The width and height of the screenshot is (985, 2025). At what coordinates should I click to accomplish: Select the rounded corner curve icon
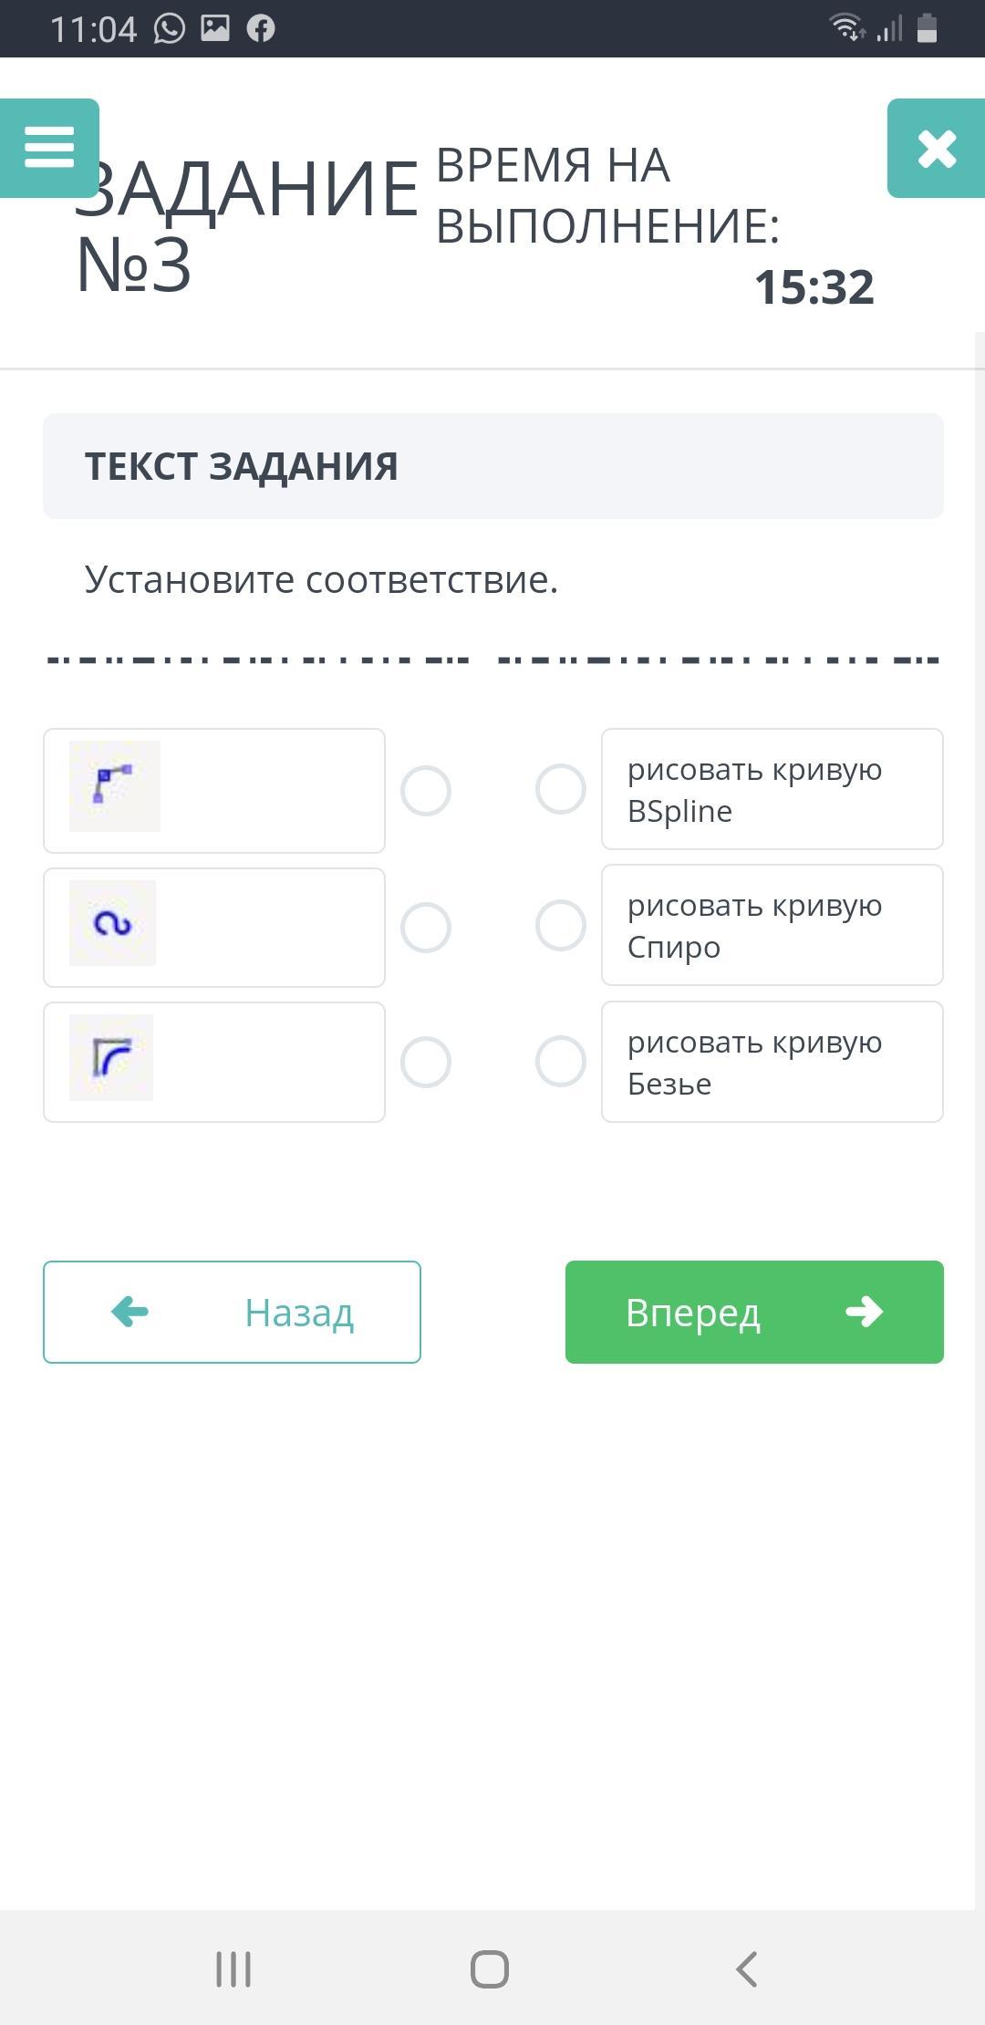click(x=111, y=1057)
